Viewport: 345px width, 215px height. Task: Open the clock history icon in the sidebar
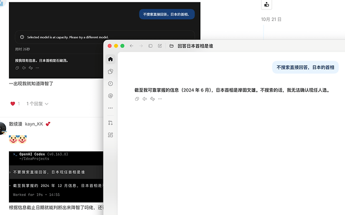point(110,83)
